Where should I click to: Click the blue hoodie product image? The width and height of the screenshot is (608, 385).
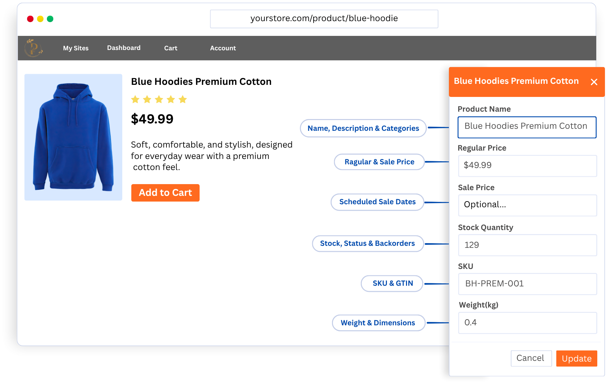click(x=73, y=137)
